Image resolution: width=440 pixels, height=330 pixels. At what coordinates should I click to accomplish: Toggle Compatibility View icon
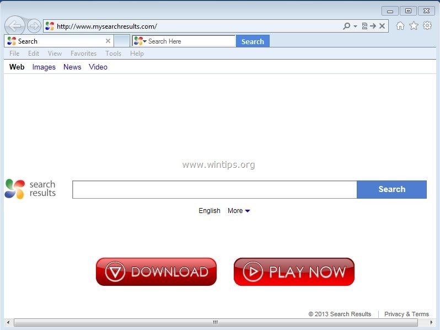[364, 26]
